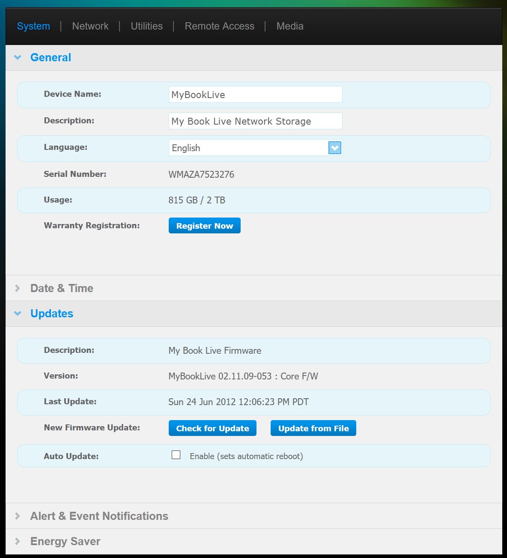Open the Date & Time section heading
The image size is (507, 558).
pyautogui.click(x=62, y=288)
